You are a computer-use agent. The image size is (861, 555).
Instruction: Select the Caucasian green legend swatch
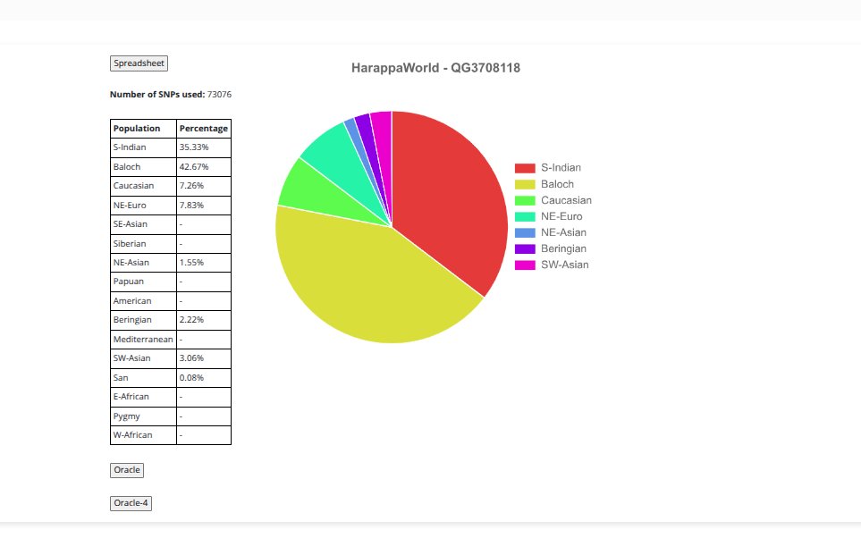pyautogui.click(x=525, y=200)
